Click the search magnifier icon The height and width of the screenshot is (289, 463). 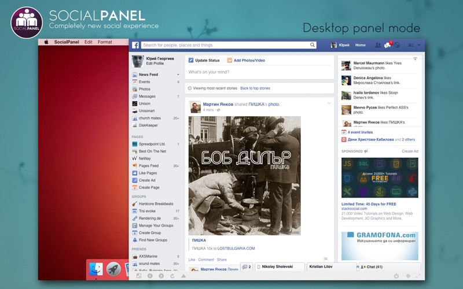313,45
